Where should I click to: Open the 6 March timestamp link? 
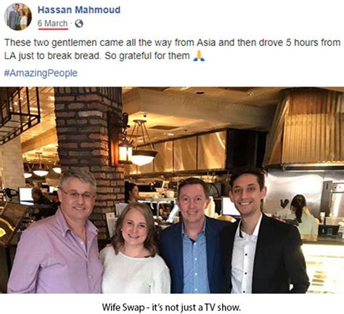click(x=52, y=23)
